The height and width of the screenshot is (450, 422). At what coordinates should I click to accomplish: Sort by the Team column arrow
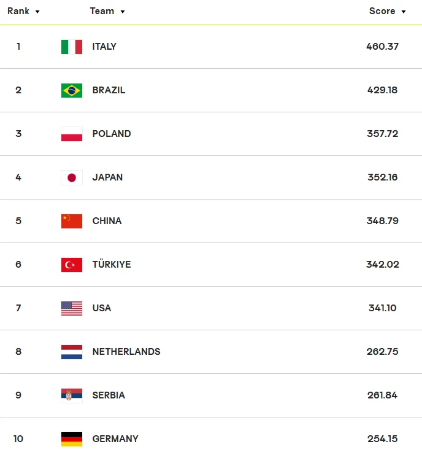coord(123,12)
